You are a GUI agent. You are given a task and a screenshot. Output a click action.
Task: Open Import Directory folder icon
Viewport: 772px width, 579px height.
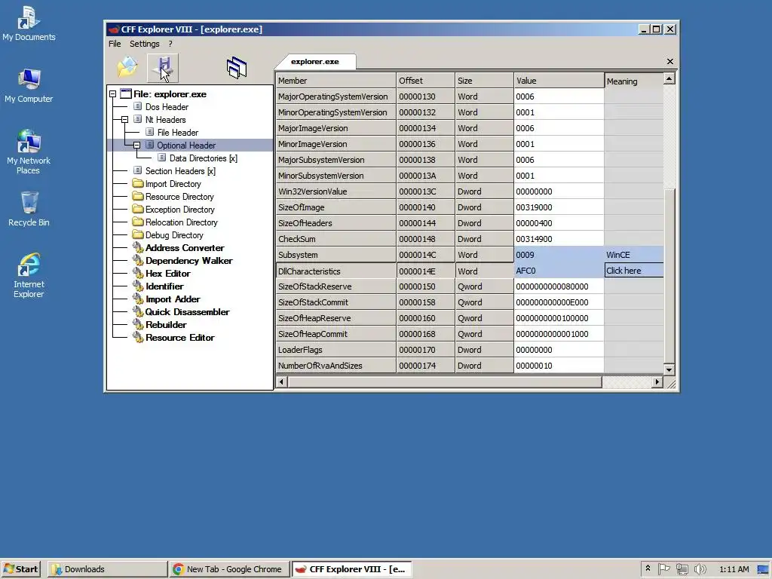tap(138, 184)
